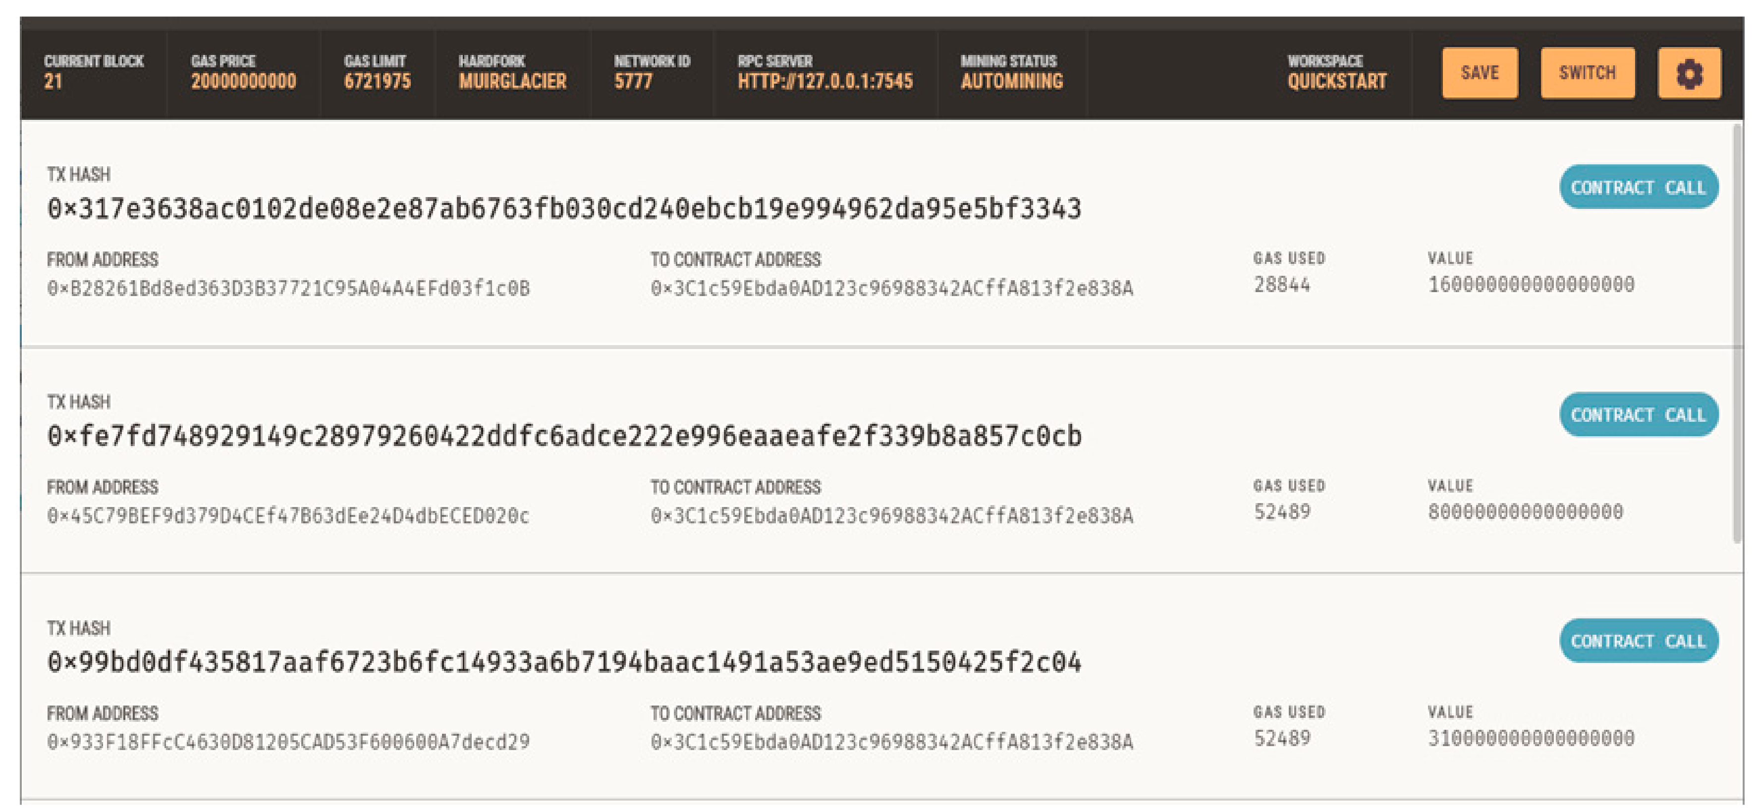Open transaction hash starting 0x317e3638

[x=564, y=208]
